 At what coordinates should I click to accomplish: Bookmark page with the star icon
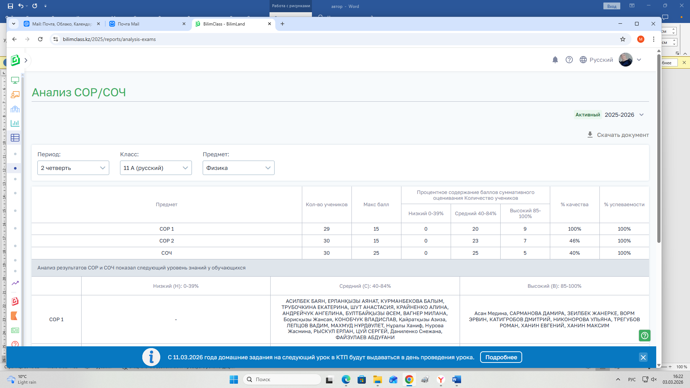pyautogui.click(x=623, y=39)
